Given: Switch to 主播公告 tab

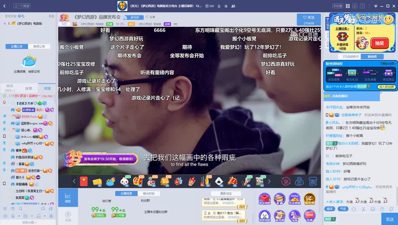Looking at the screenshot, I should (17, 46).
